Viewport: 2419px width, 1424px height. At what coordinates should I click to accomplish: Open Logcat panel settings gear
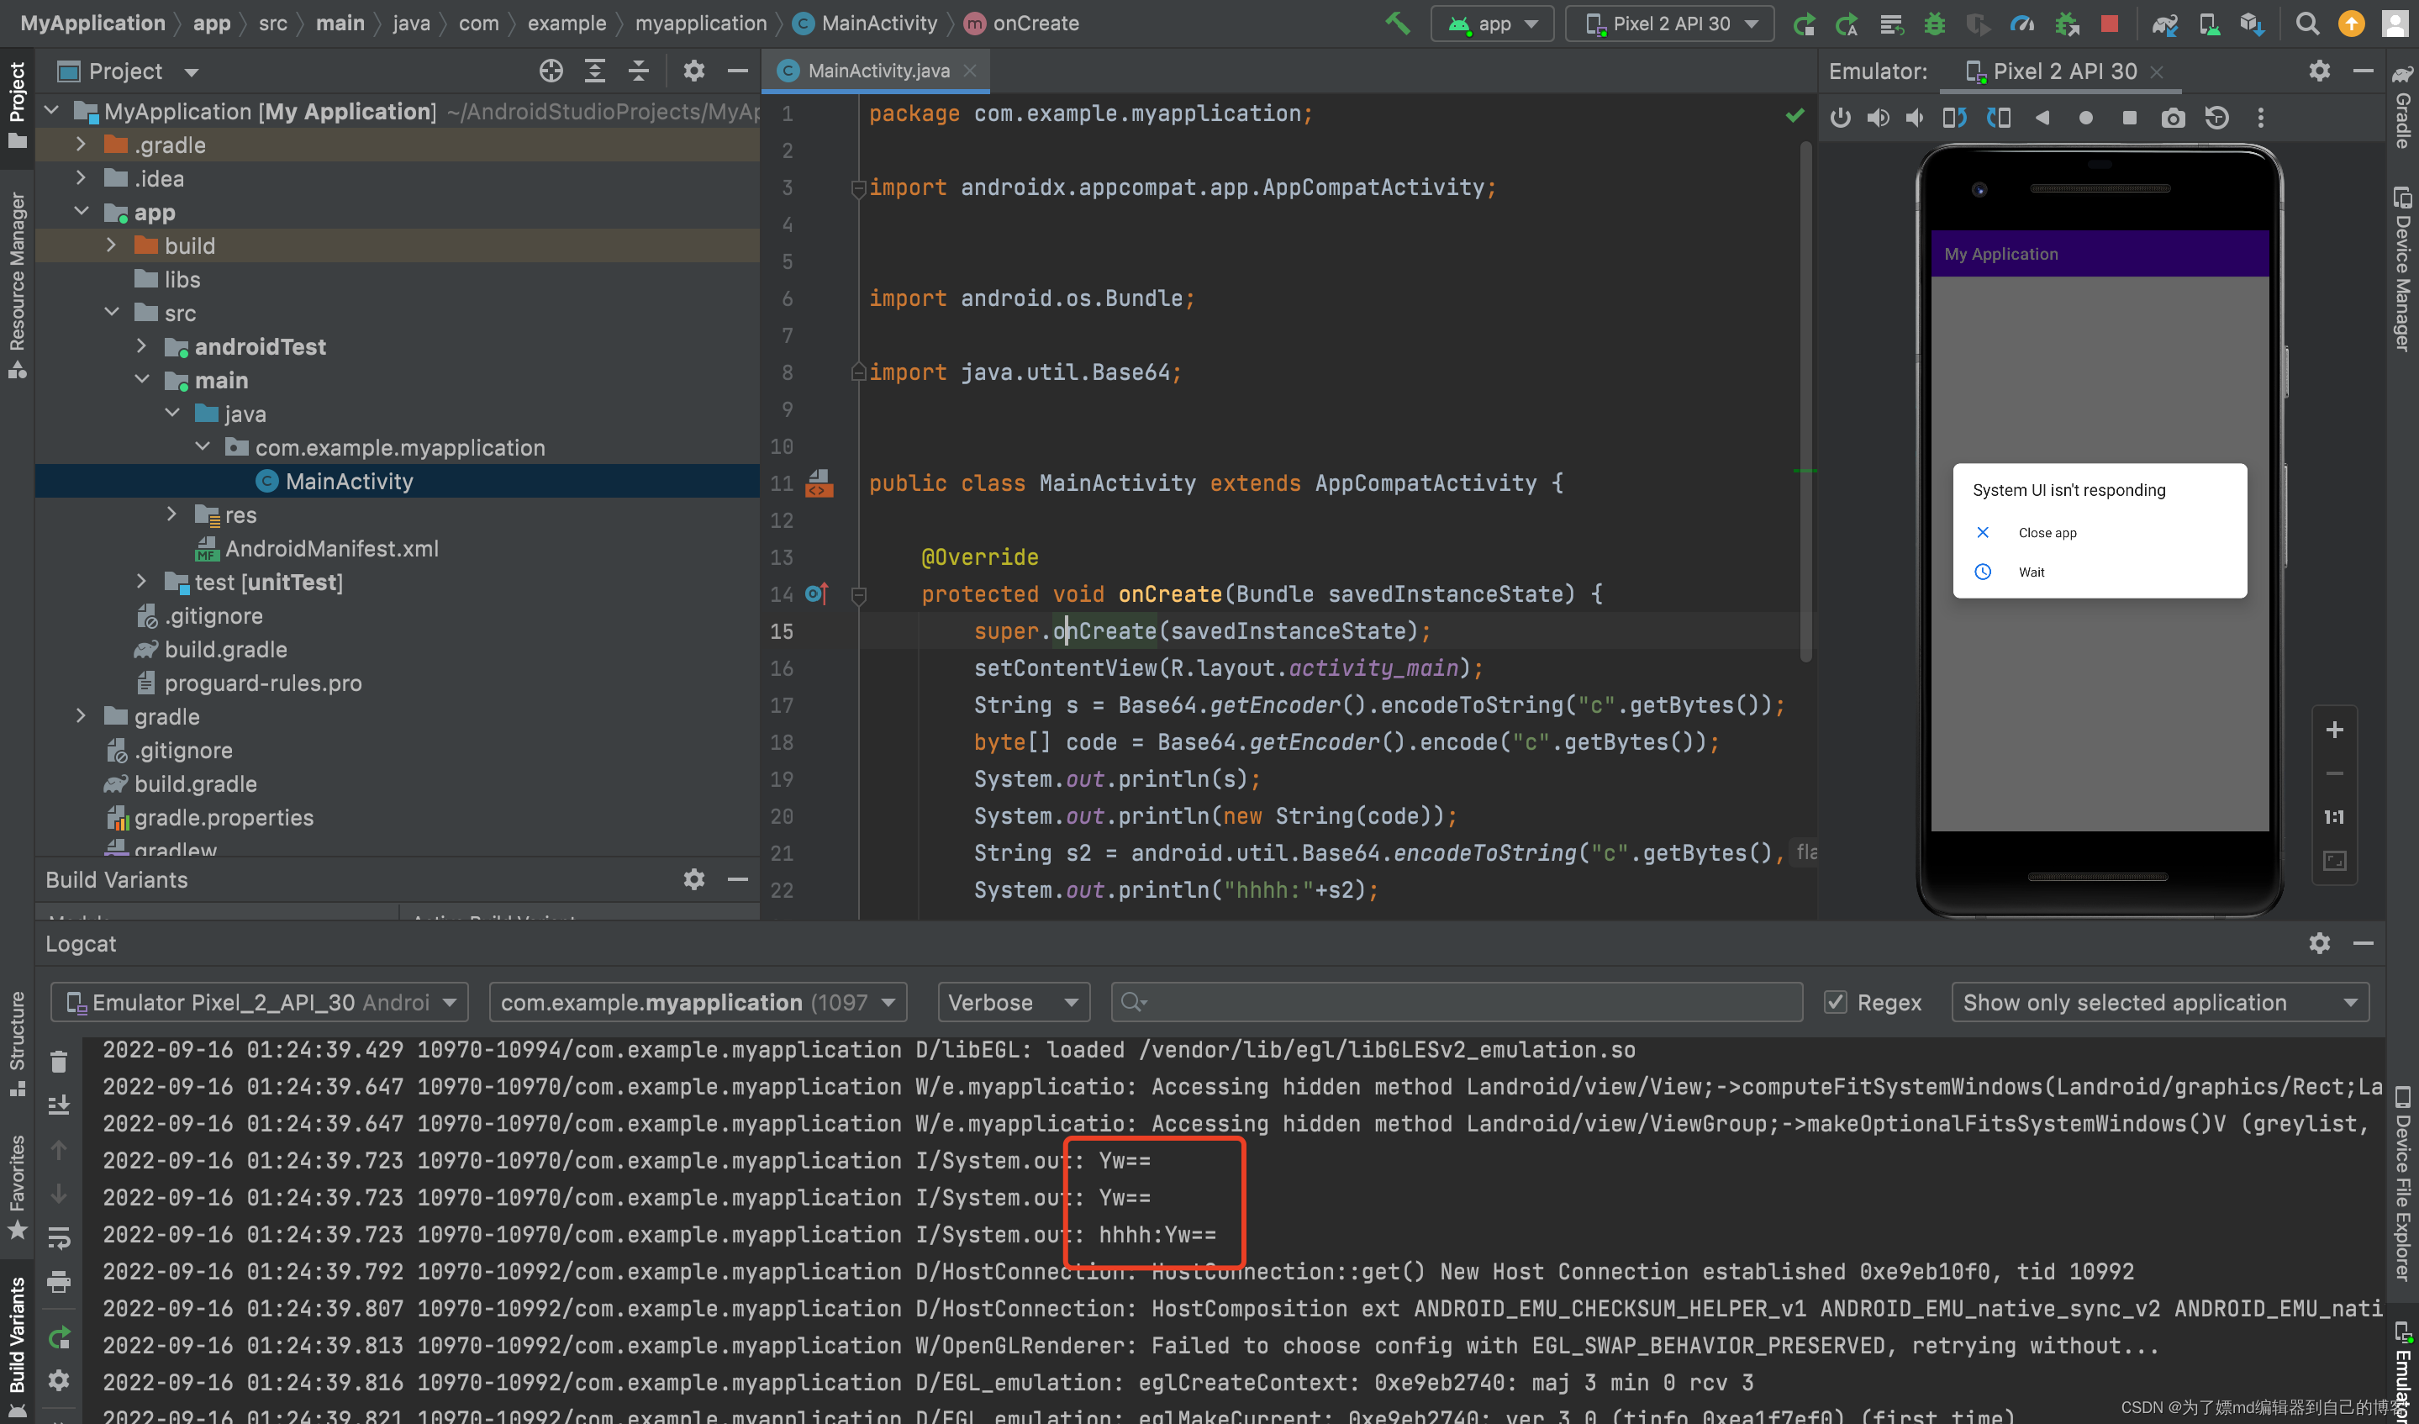pyautogui.click(x=2319, y=943)
